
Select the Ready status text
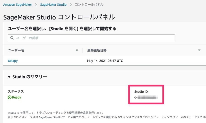[x=16, y=97]
